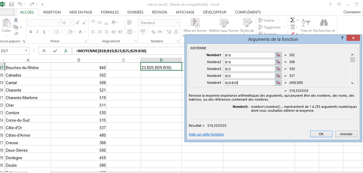
Task: Click the insert function fx button
Action: point(66,51)
